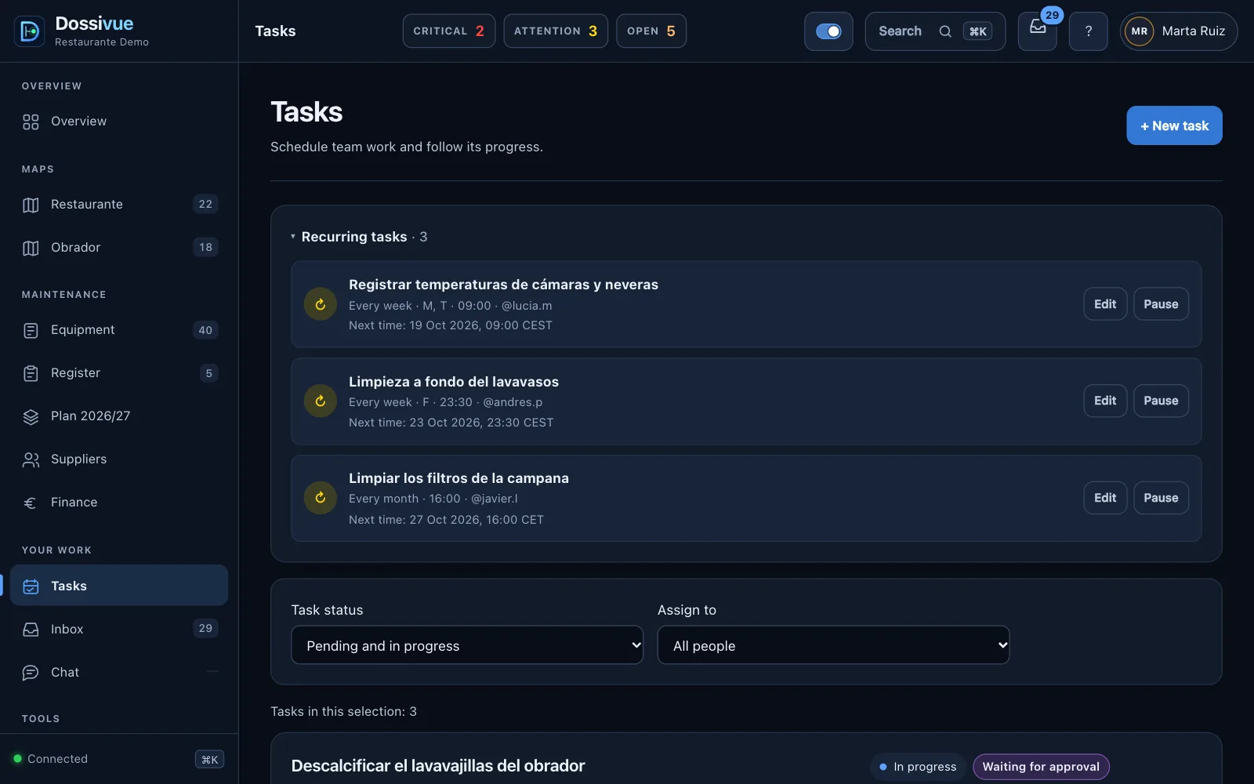Screen dimensions: 1254x784
Task: Pause Limpieza a fondo del lavavasos
Action: (1161, 401)
